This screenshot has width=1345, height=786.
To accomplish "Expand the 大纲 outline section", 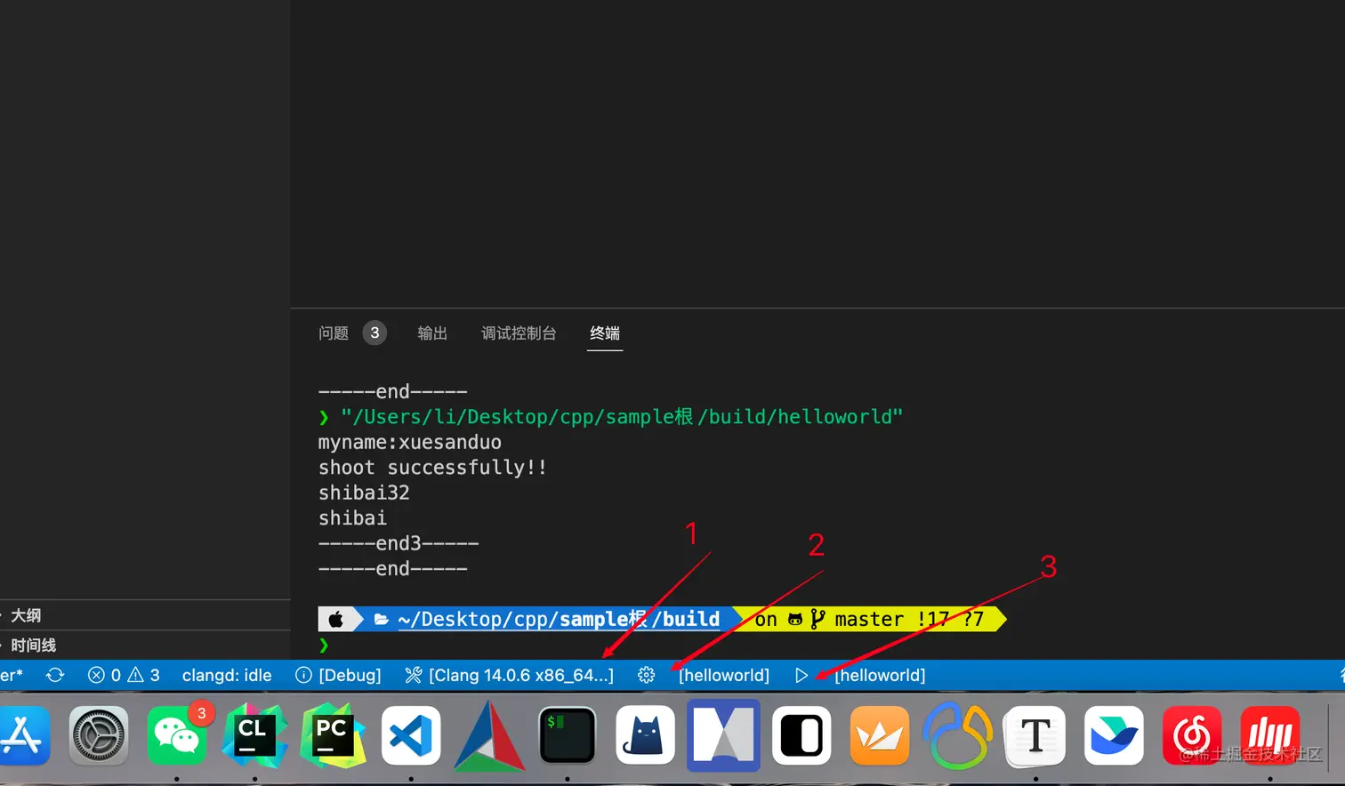I will (x=145, y=615).
